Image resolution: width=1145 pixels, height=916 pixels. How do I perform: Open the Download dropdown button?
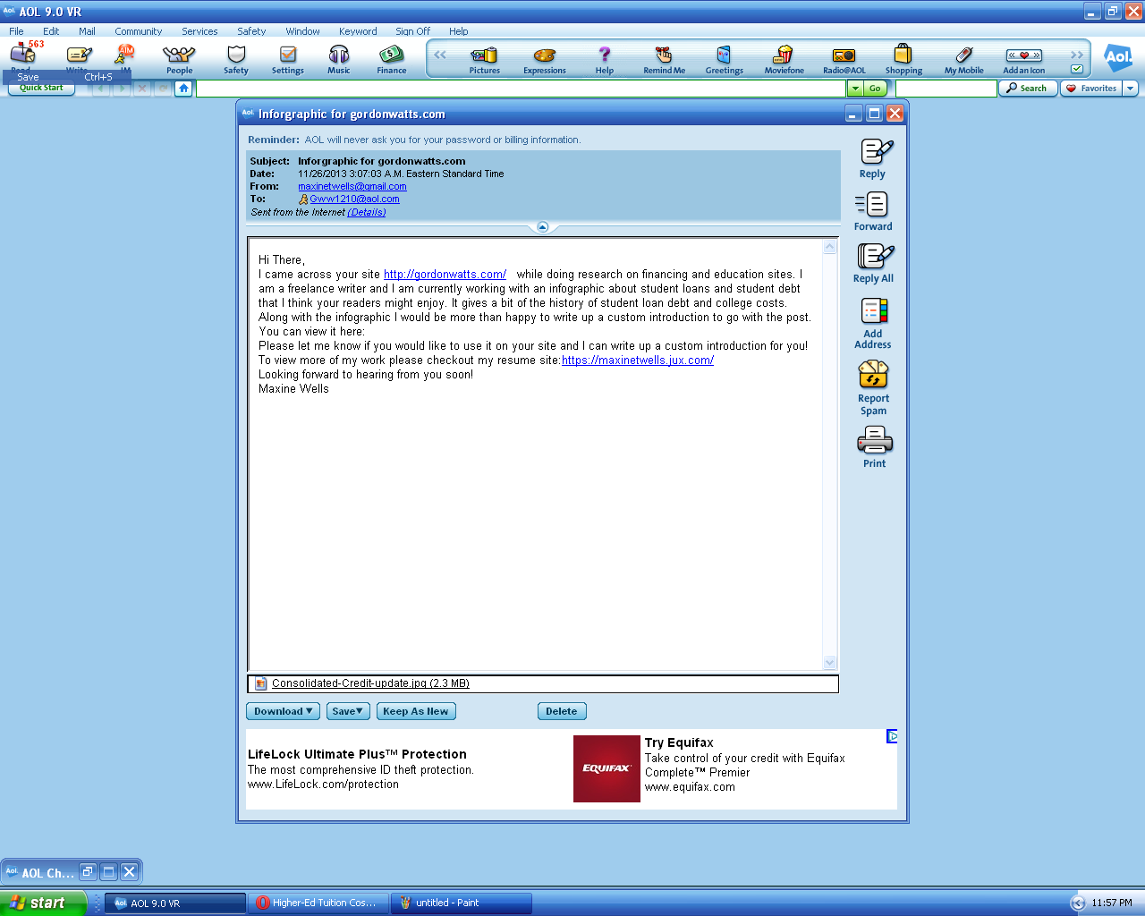pos(283,711)
